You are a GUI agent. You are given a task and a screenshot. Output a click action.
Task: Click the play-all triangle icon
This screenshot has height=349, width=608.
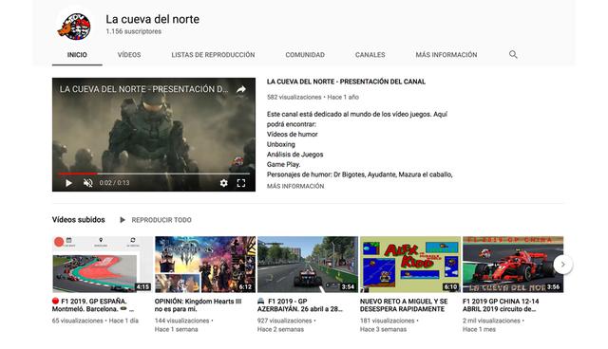point(123,220)
